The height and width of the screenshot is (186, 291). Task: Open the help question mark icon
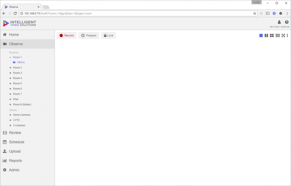pos(287,22)
